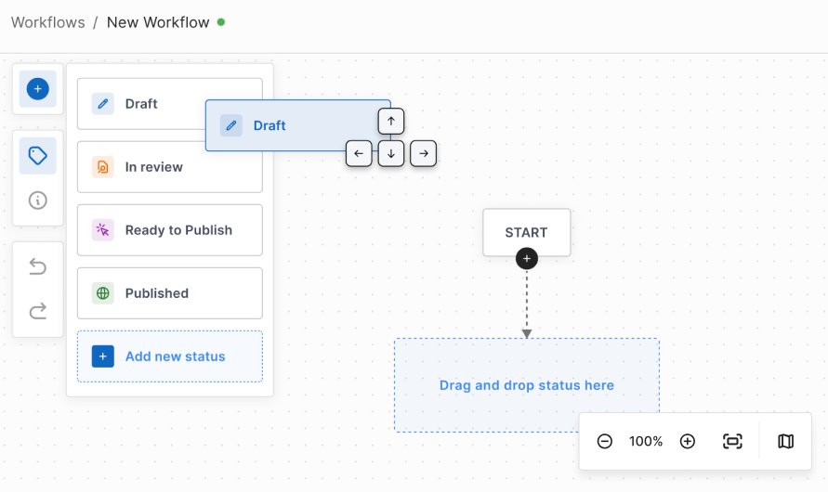Screen dimensions: 828x492
Task: Click the pencil icon on Draft status
Action: click(103, 104)
